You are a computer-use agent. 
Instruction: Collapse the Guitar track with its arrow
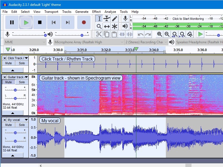pos(13,113)
